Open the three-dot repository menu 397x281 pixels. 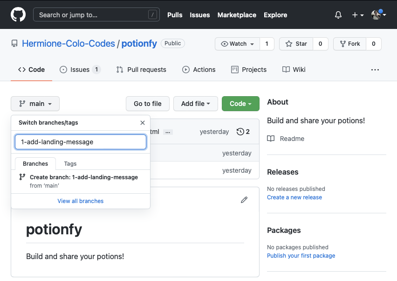[x=375, y=70]
